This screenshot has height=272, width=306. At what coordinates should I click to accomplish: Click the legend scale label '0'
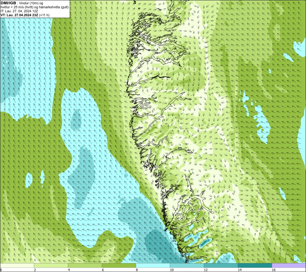pyautogui.click(x=1, y=270)
